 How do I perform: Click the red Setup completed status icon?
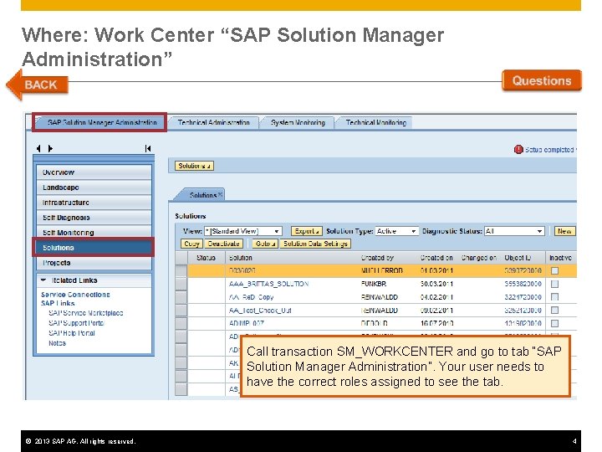pyautogui.click(x=518, y=150)
